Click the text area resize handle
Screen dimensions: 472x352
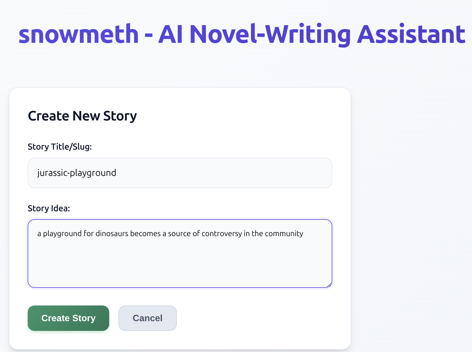[x=329, y=285]
